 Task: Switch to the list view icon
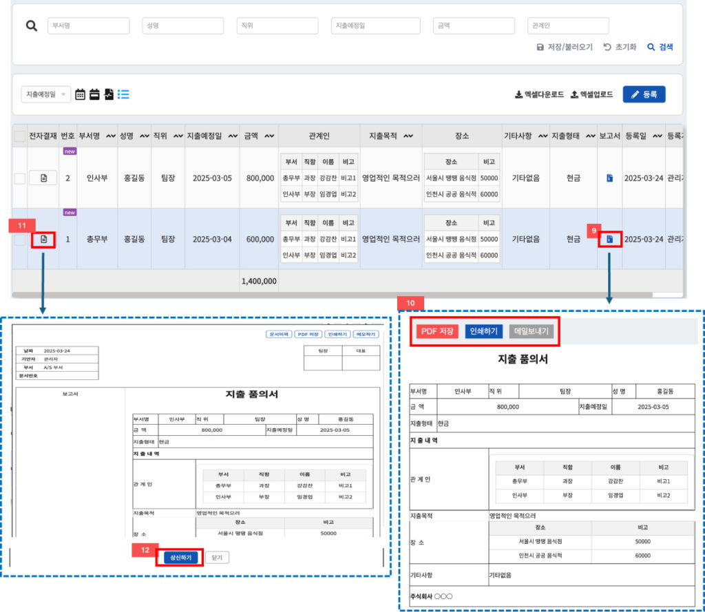pyautogui.click(x=123, y=94)
